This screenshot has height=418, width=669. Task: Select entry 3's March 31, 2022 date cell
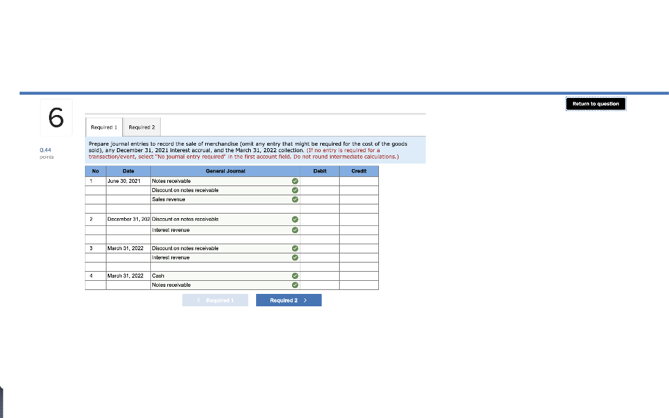tap(129, 248)
